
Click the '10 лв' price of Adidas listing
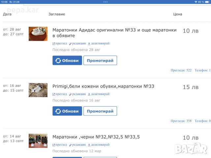pos(191,31)
